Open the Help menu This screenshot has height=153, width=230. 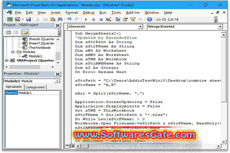(x=168, y=13)
